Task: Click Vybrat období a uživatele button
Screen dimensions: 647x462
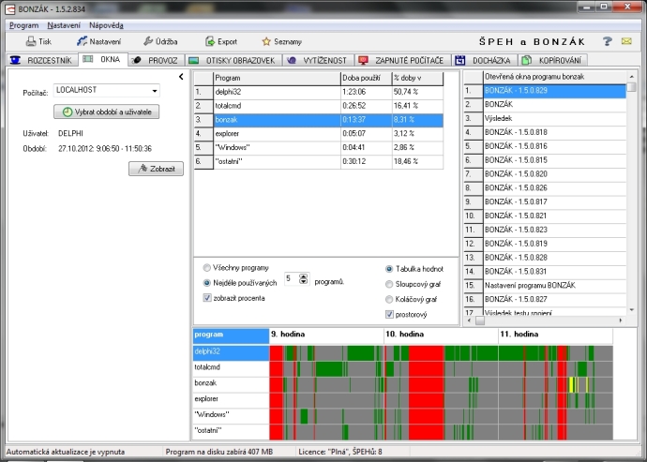Action: click(107, 112)
